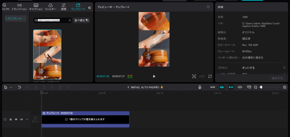Select the cursor selection tool
Screen dimensions: 290x137
[x=6, y=87]
